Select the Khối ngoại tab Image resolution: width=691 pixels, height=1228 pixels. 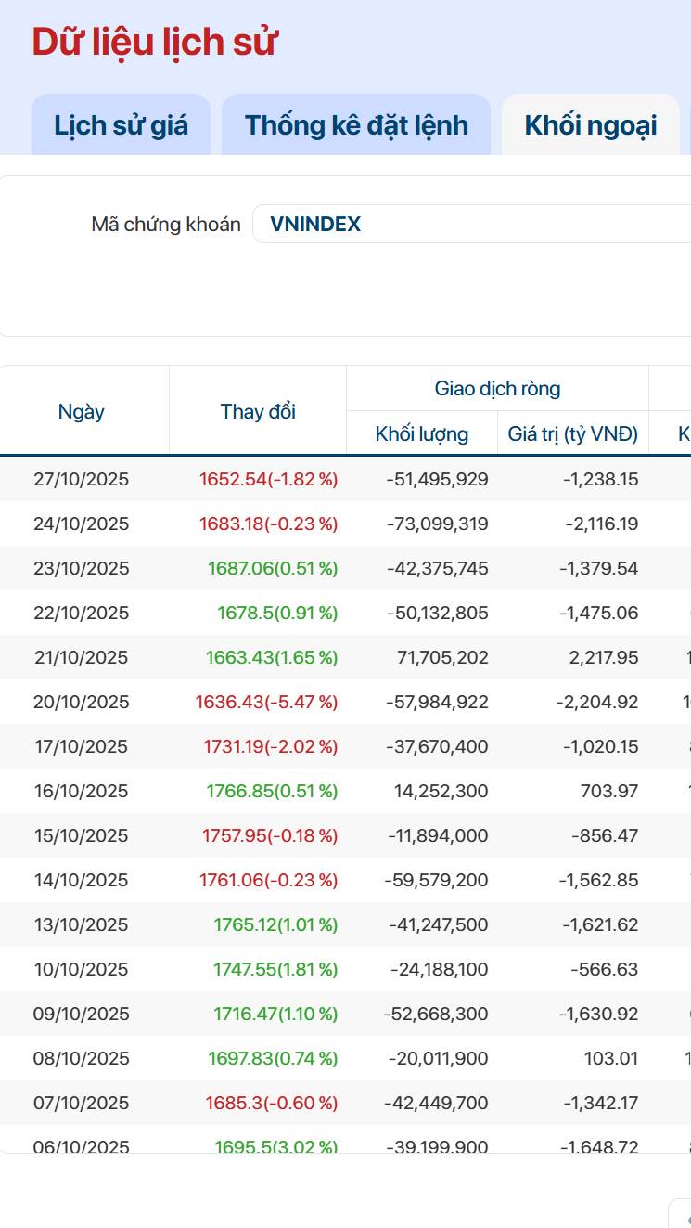590,125
